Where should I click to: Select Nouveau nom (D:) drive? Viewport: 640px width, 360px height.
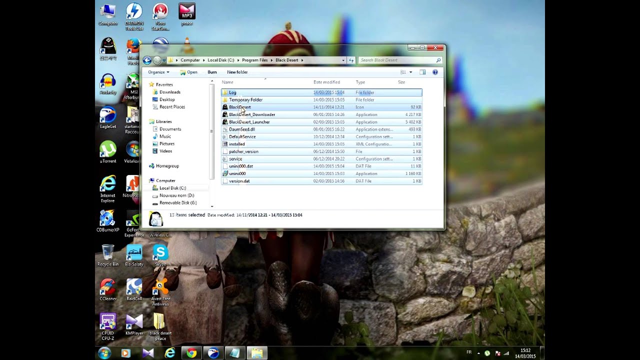176,195
